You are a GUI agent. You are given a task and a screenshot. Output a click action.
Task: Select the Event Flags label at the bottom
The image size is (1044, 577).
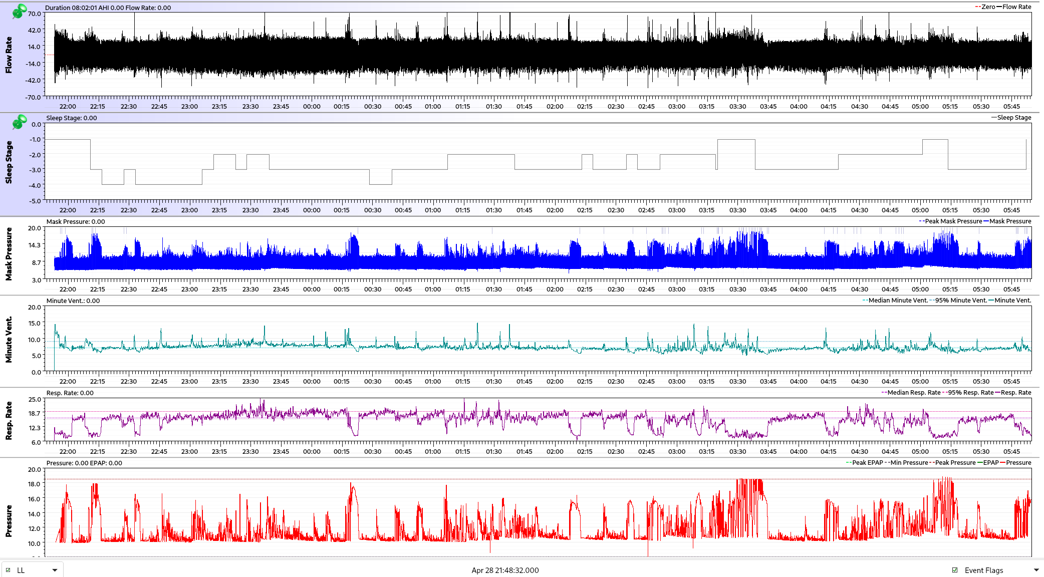(x=984, y=570)
